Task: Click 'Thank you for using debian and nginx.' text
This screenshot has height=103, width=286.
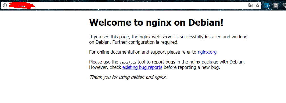Action: 128,77
